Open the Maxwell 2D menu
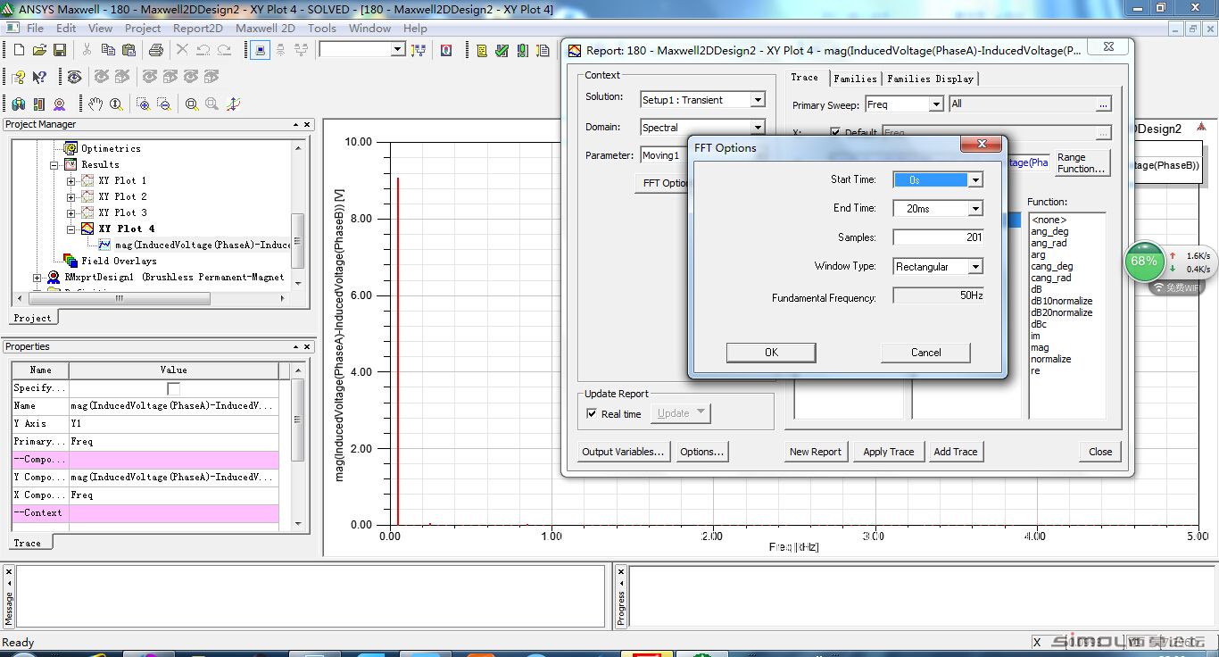Viewport: 1219px width, 657px height. (x=265, y=28)
